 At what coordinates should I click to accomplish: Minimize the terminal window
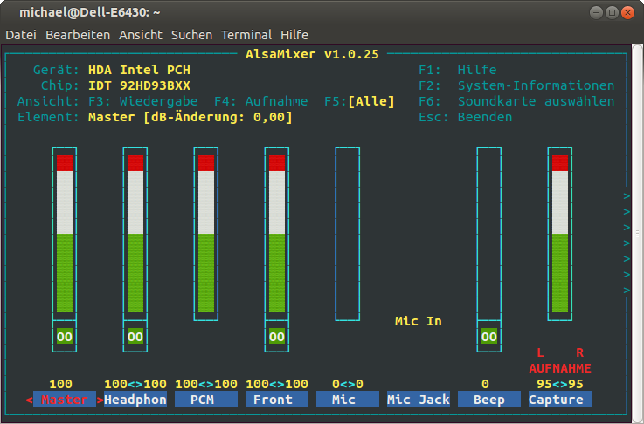[596, 13]
